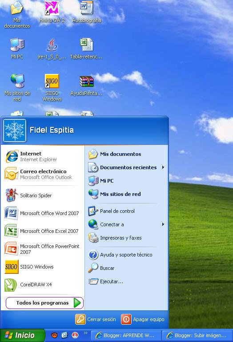Open the Autobiografia Word document icon
The image size is (233, 342).
87,12
